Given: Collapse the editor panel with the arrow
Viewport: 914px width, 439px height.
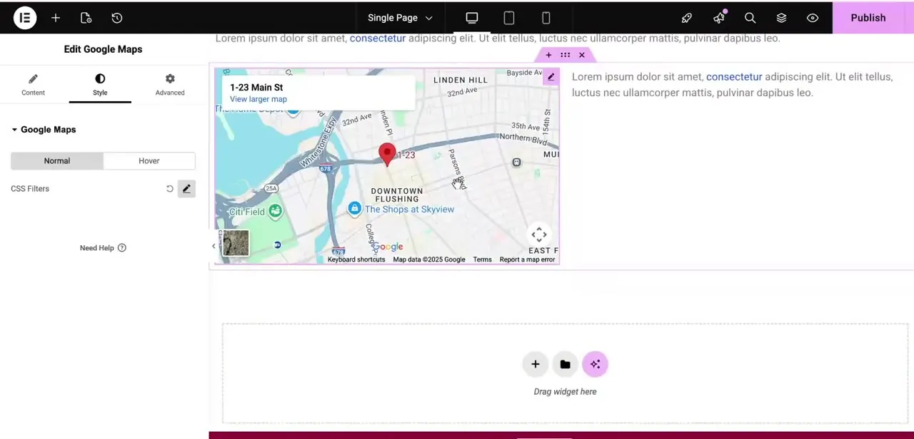Looking at the screenshot, I should 213,247.
